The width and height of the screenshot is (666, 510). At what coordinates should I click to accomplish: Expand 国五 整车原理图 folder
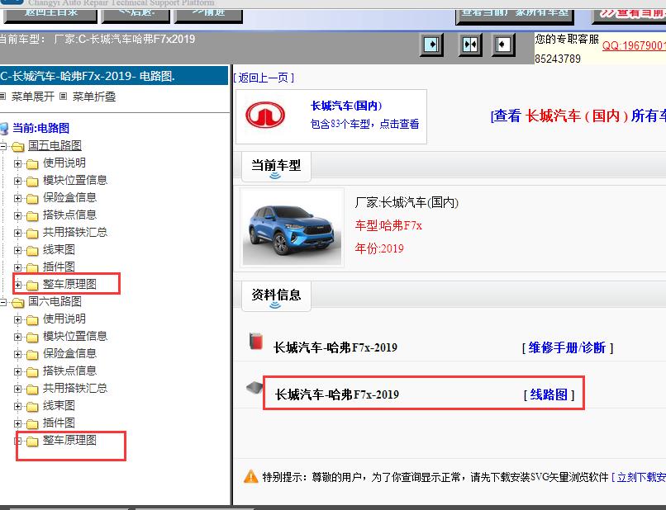coord(18,285)
